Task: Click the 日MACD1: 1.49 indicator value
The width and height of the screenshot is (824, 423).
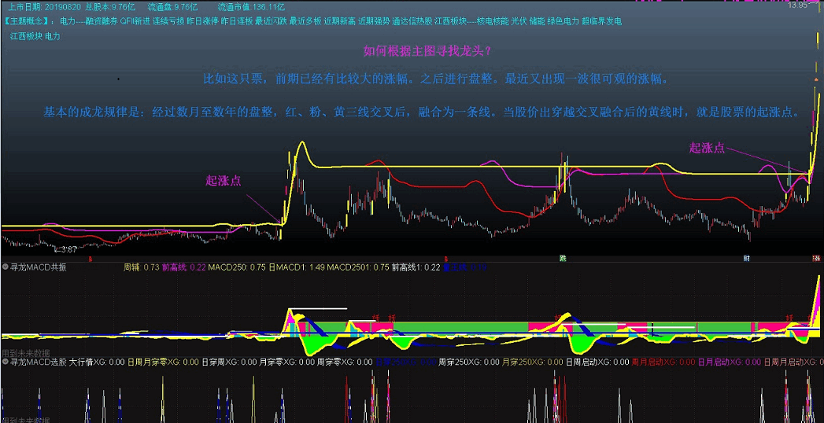Action: (x=297, y=267)
